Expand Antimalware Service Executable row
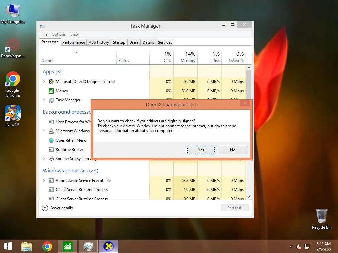338x253 pixels. (x=44, y=180)
